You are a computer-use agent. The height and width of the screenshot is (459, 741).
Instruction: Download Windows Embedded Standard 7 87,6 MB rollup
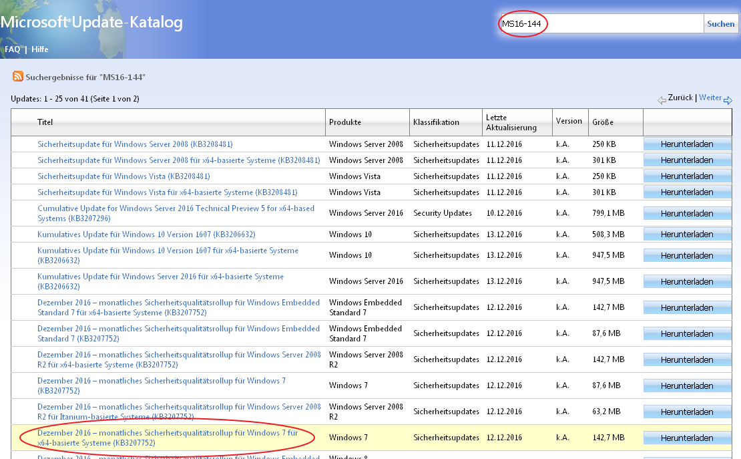(x=687, y=333)
